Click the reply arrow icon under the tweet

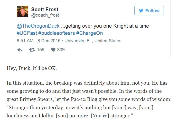(20, 50)
